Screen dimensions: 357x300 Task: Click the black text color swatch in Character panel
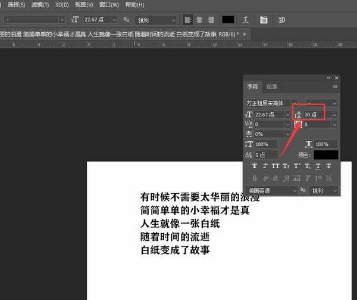click(325, 155)
